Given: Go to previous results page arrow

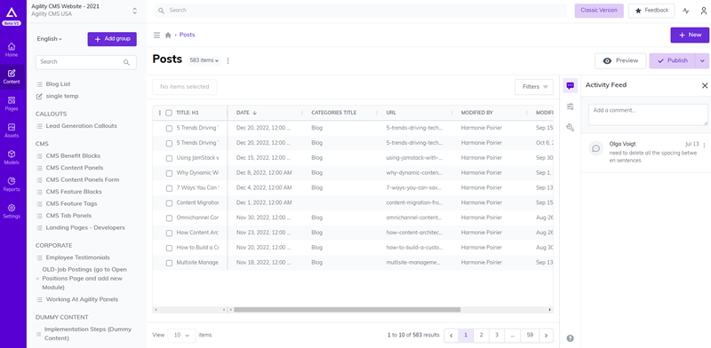Looking at the screenshot, I should [451, 336].
